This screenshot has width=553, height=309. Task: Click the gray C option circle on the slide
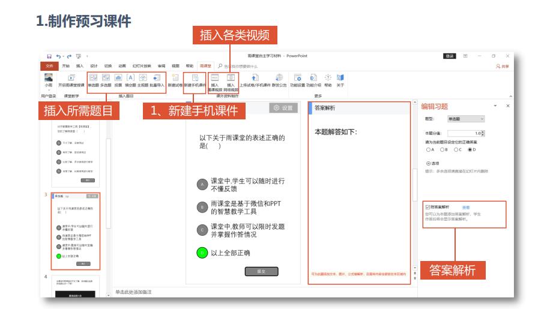(x=202, y=230)
